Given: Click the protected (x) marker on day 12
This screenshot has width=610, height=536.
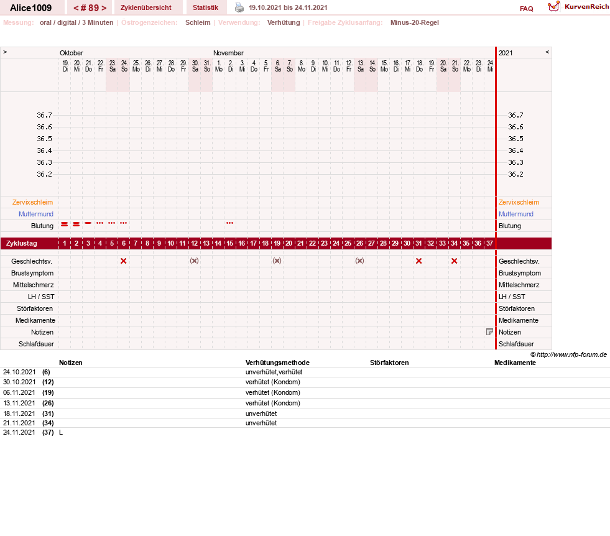Looking at the screenshot, I should pos(194,261).
